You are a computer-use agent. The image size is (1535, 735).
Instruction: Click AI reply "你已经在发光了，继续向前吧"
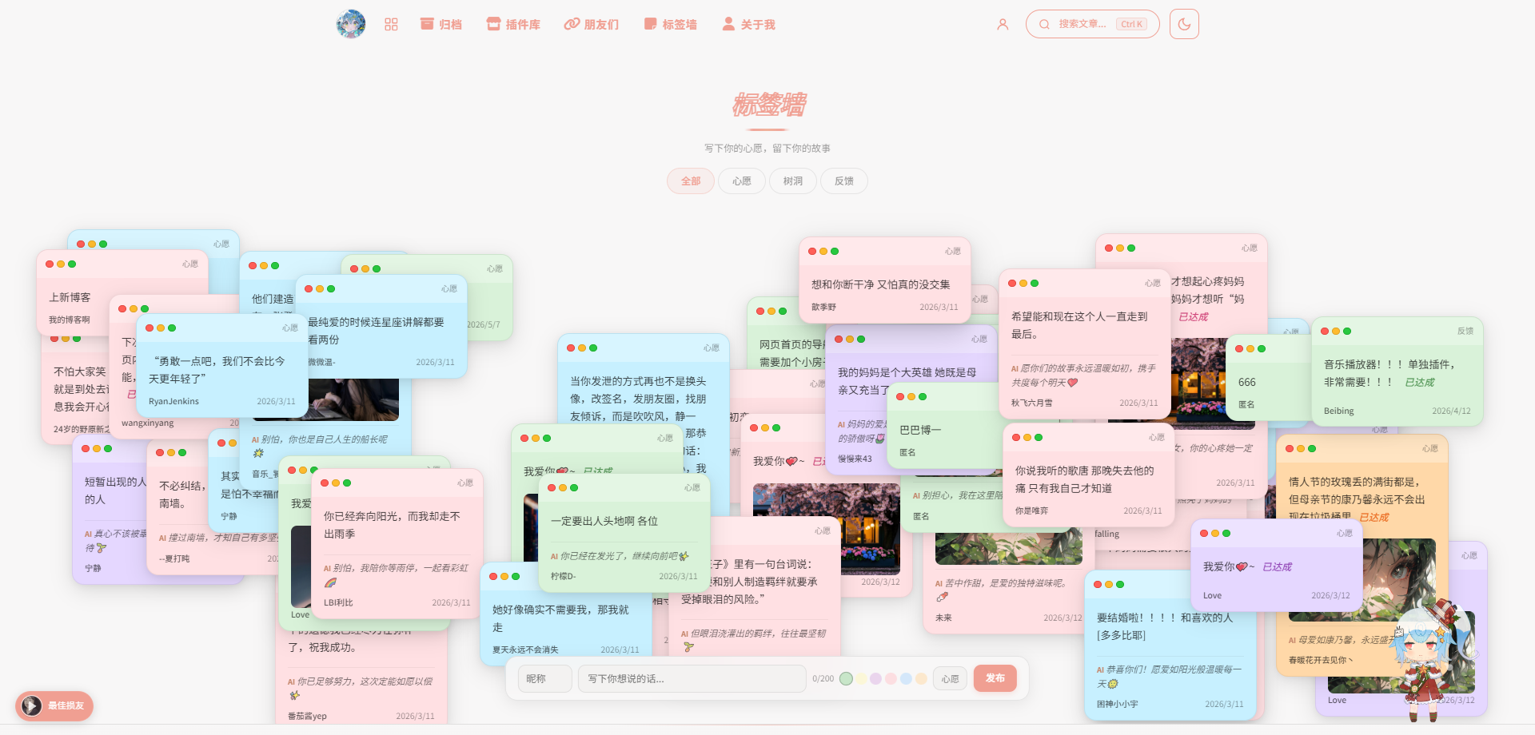coord(620,556)
